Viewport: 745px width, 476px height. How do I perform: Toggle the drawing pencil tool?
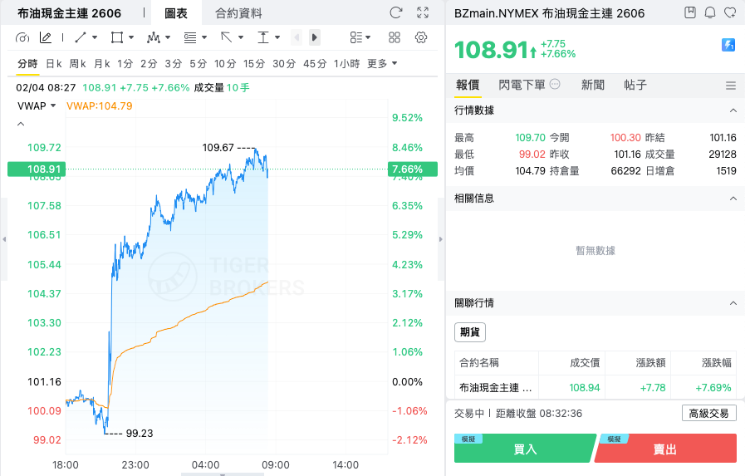coord(45,37)
